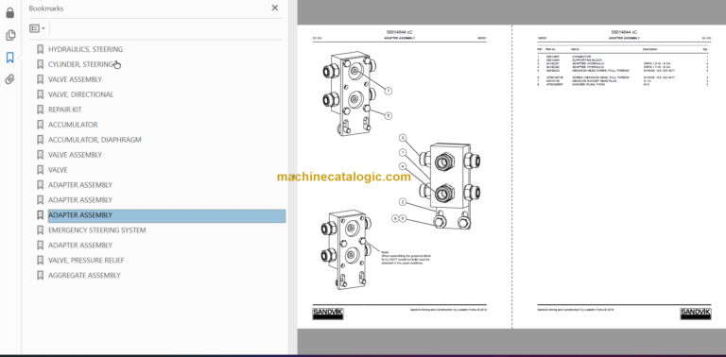Open VALVE ASSEMBLY bookmark under ACCUMULATOR, DIAPHRAGM
Image resolution: width=726 pixels, height=357 pixels.
point(75,155)
